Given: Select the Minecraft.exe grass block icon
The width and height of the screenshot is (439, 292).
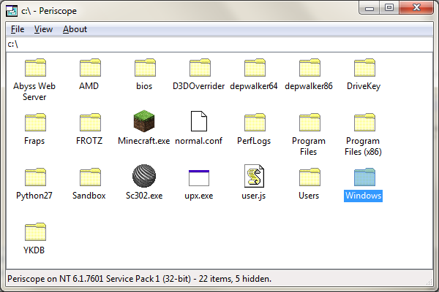Looking at the screenshot, I should click(144, 121).
